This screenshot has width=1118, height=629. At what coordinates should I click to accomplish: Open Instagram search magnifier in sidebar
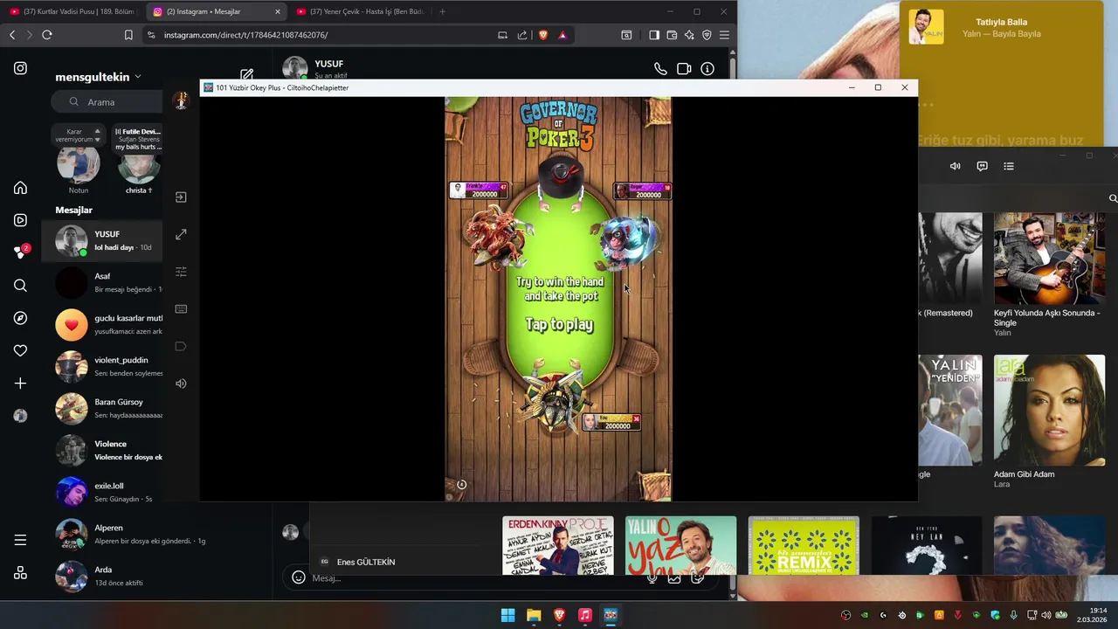[x=20, y=286]
